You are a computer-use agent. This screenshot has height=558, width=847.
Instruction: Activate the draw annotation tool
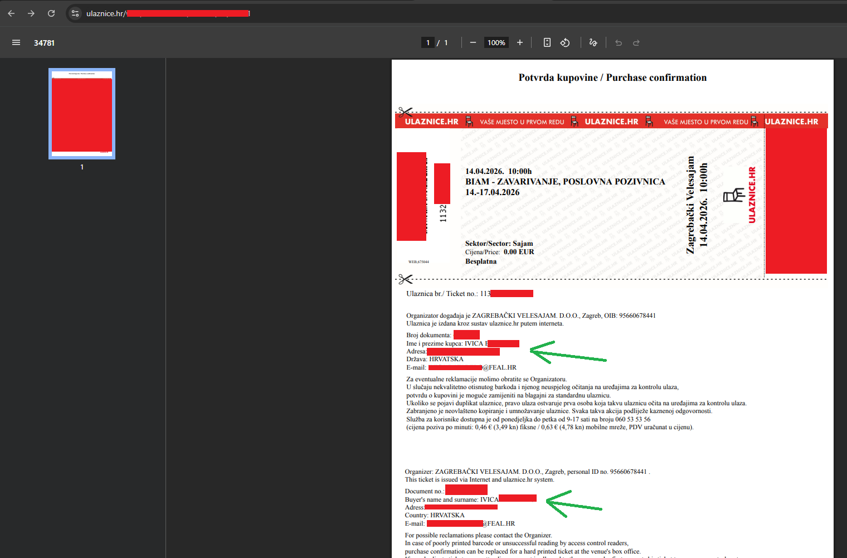coord(593,42)
